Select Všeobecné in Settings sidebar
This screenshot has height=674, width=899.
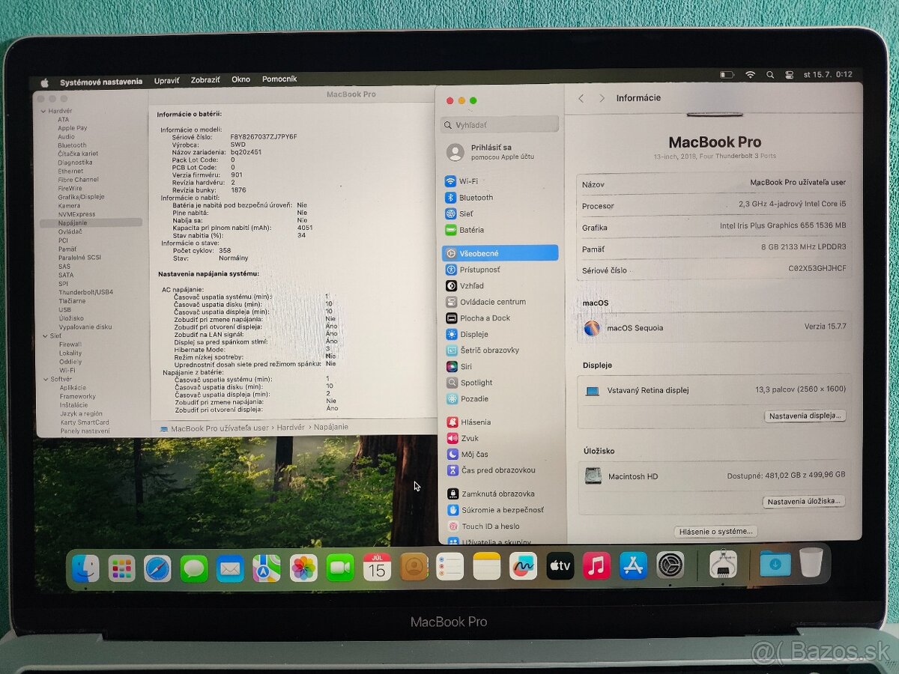point(500,253)
